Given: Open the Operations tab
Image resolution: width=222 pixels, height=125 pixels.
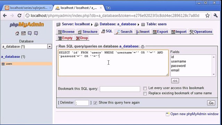Looking at the screenshot, I should tap(201, 32).
